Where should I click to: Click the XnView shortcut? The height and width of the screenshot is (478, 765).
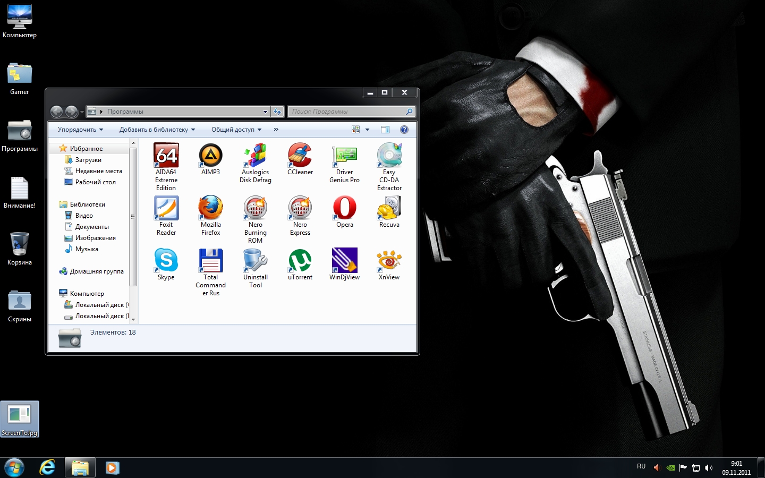(389, 264)
